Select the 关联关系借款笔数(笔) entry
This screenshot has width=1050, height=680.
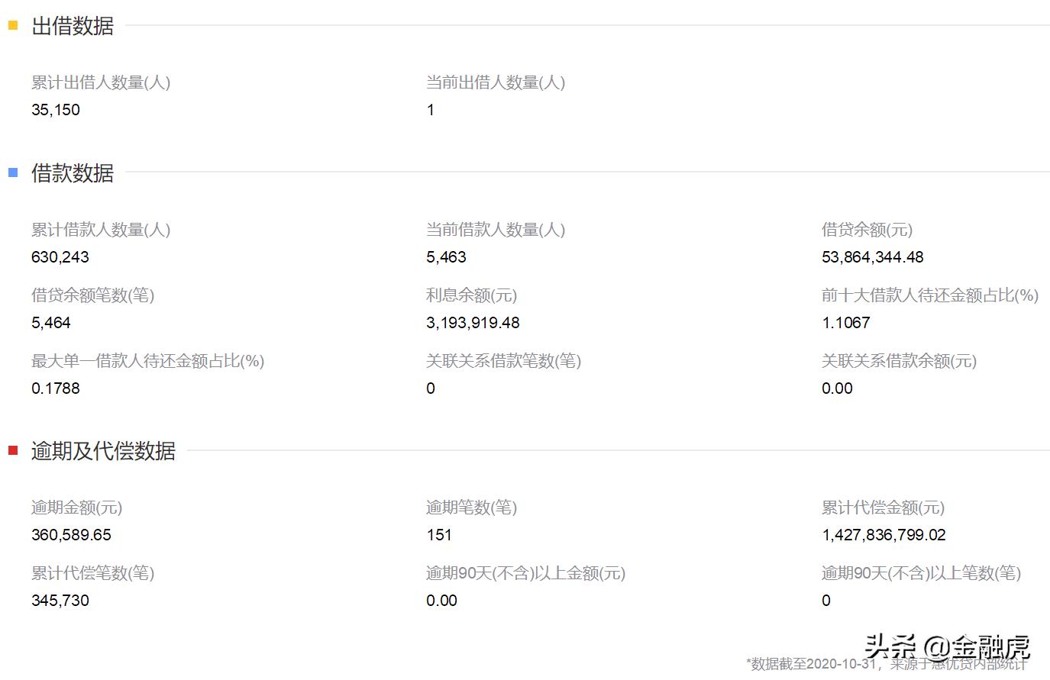(504, 360)
